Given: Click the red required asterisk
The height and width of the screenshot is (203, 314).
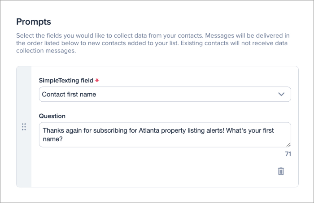Looking at the screenshot, I should (x=97, y=81).
